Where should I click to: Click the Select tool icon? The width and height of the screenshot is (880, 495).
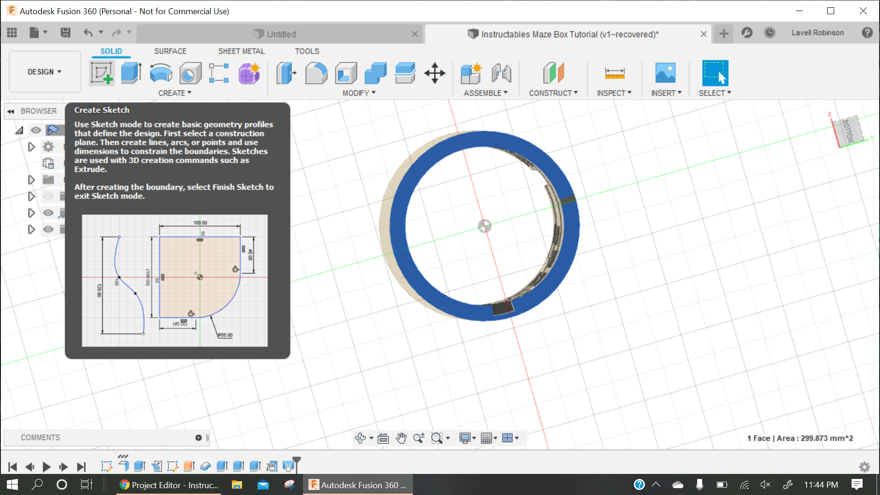(715, 73)
